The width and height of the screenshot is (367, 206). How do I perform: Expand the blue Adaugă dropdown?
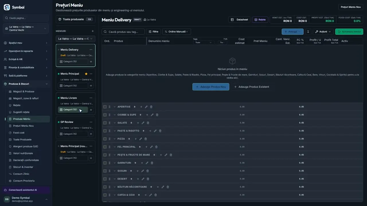click(x=292, y=32)
